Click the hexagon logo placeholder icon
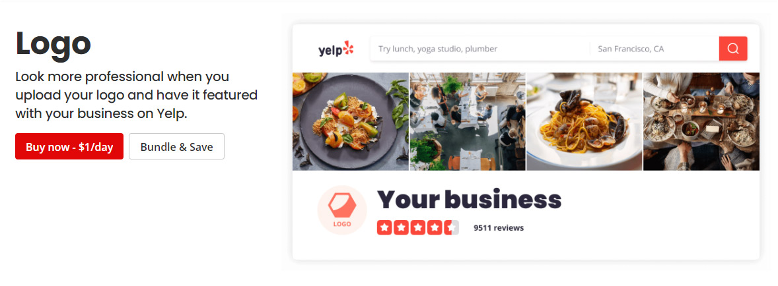This screenshot has width=778, height=286. 342,205
